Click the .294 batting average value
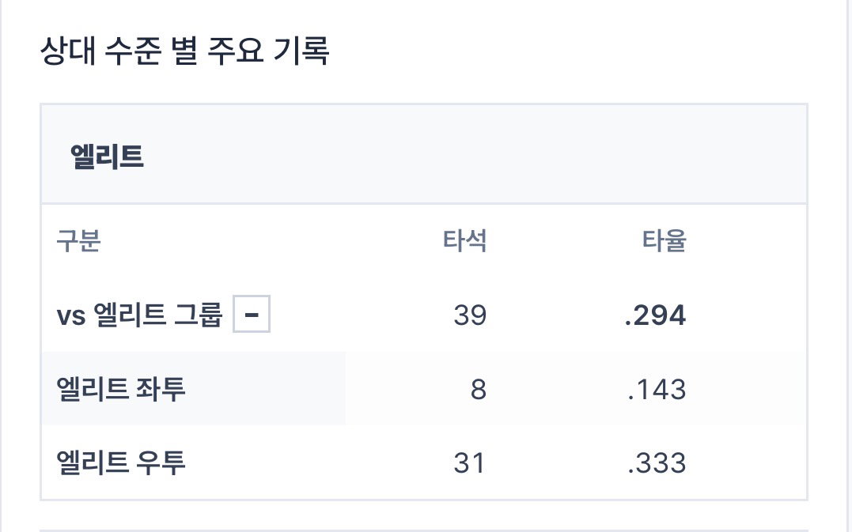Viewport: 852px width, 532px height. [655, 315]
